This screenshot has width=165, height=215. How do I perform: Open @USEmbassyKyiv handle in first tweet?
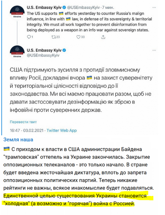point(83,8)
